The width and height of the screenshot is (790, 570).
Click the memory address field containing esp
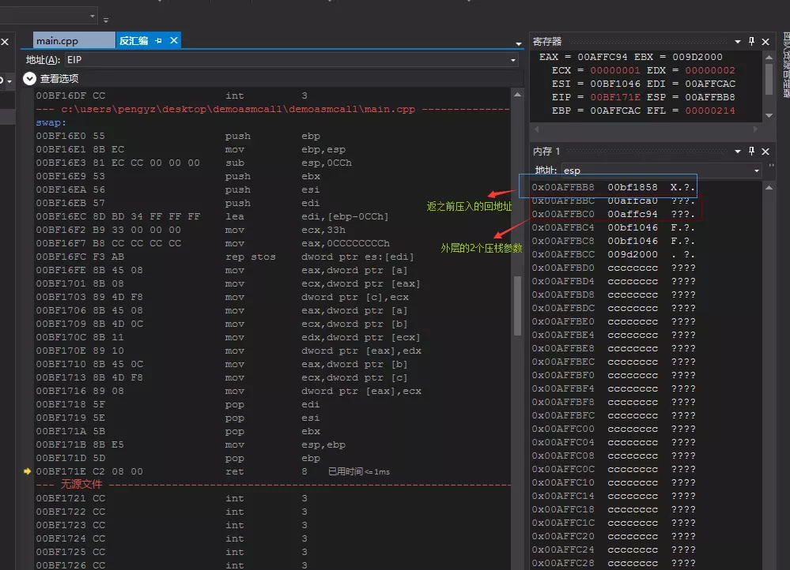coord(656,171)
